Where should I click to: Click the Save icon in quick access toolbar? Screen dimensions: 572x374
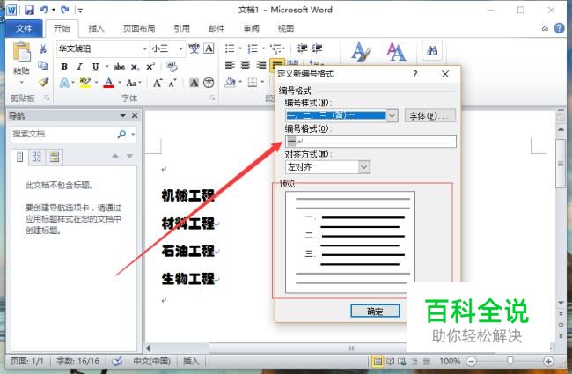[x=29, y=10]
